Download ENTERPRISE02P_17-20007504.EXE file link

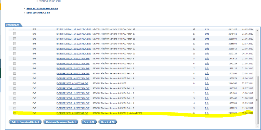pos(73,34)
